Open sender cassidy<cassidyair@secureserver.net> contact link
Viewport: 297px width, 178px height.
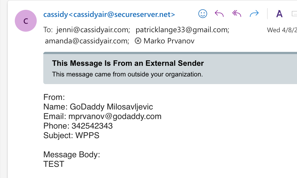click(x=109, y=14)
